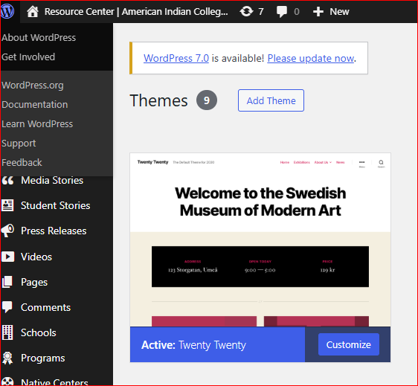Click the Press Releases megaphone icon
Screen dimensions: 418x386
click(7, 231)
